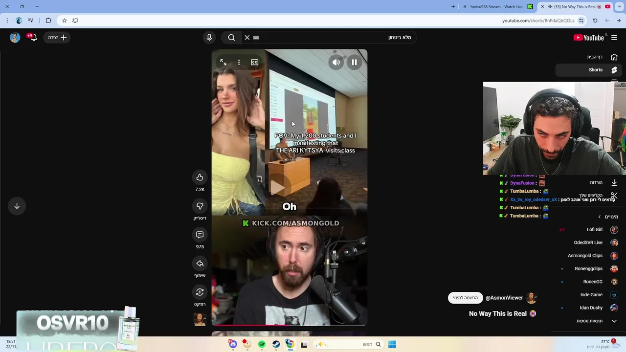The height and width of the screenshot is (352, 626).
Task: Click the AsmonViewer channel avatar
Action: pos(532,298)
